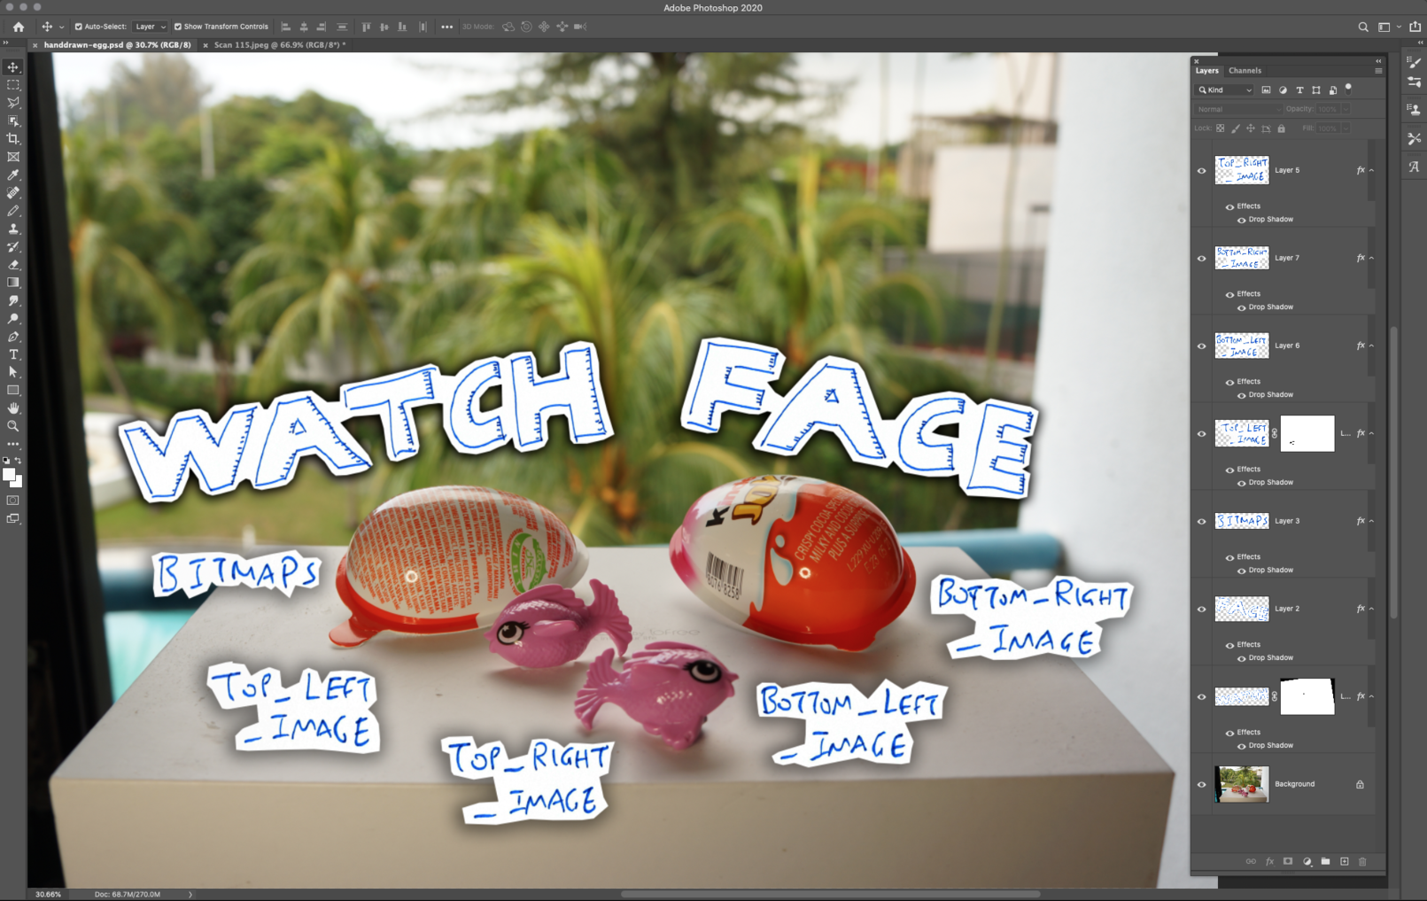
Task: Switch to the Channels tab
Action: 1245,71
